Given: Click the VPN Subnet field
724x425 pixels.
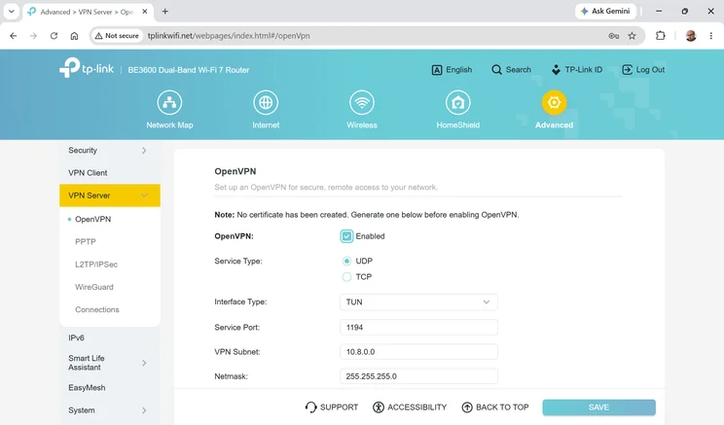Looking at the screenshot, I should click(x=418, y=352).
